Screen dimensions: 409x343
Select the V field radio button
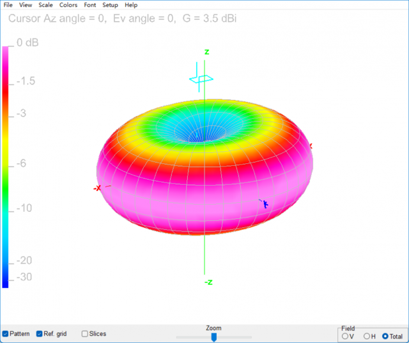pyautogui.click(x=346, y=336)
